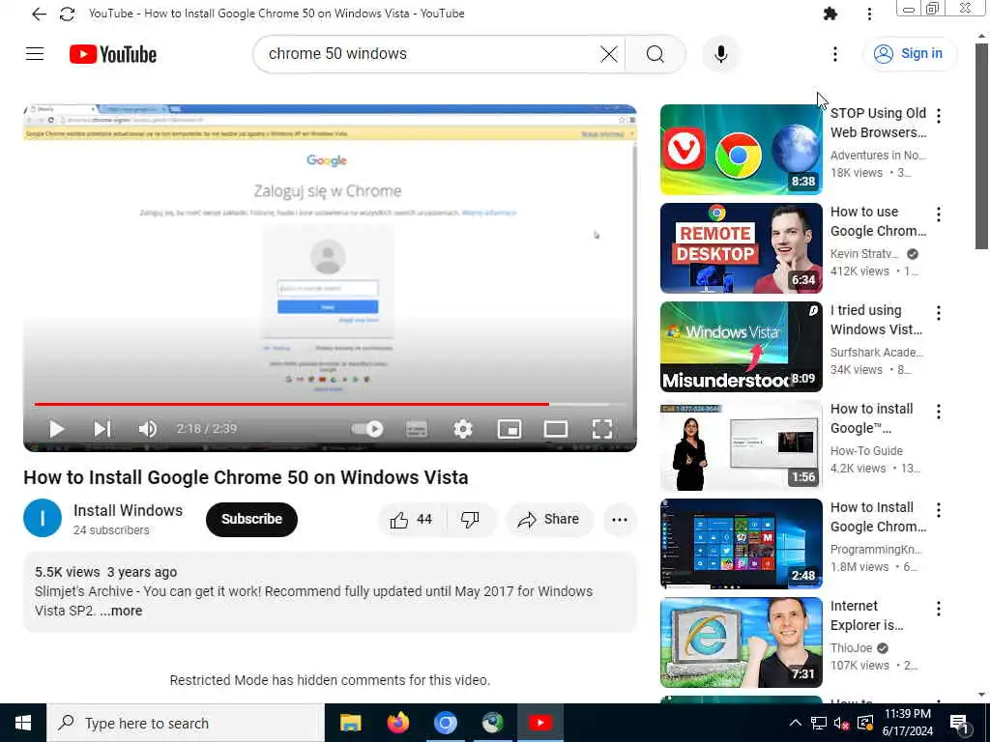Open more actions ellipsis beside Share
Screen dimensions: 990x742
(620, 520)
